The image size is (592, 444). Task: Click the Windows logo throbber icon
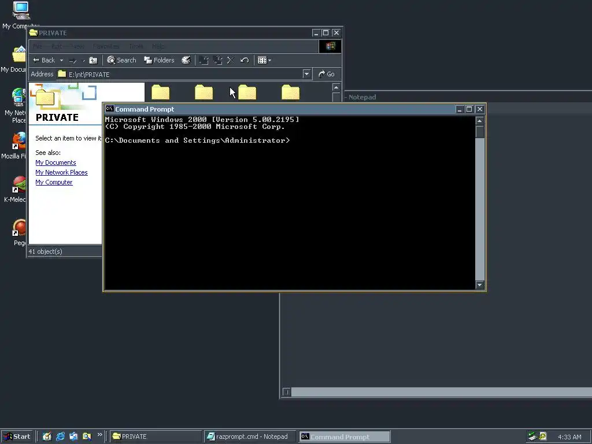point(330,46)
